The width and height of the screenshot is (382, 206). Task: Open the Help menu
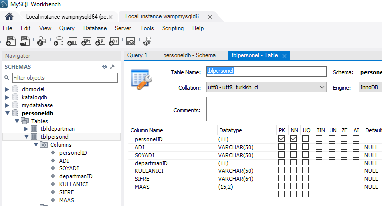tap(198, 28)
